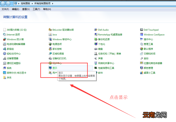This screenshot has width=176, height=122.
Task: Open BitLocker 驱动器加密 icon
Action: click(50, 30)
